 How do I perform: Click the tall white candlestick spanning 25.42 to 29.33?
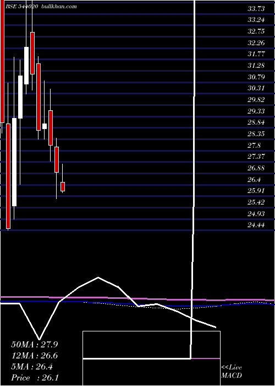click(14, 162)
